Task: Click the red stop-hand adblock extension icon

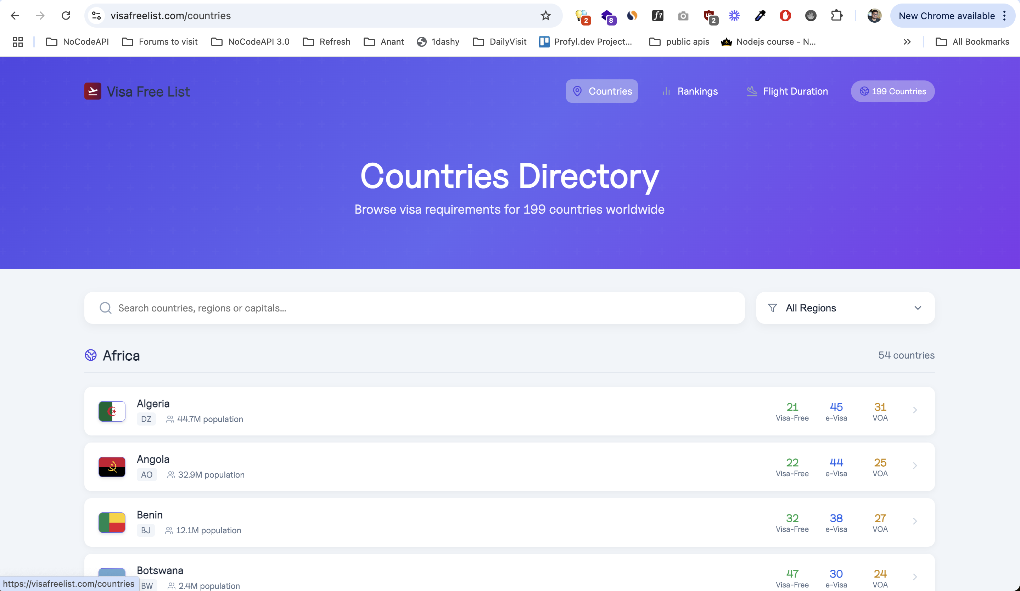Action: (x=785, y=16)
